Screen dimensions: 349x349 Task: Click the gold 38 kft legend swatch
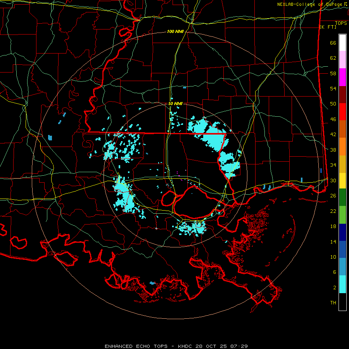[x=342, y=164]
